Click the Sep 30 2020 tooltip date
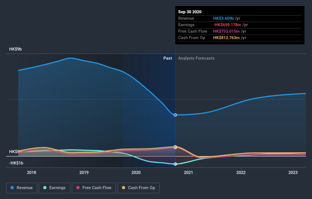Viewport: 312px width, 199px height. click(x=190, y=12)
